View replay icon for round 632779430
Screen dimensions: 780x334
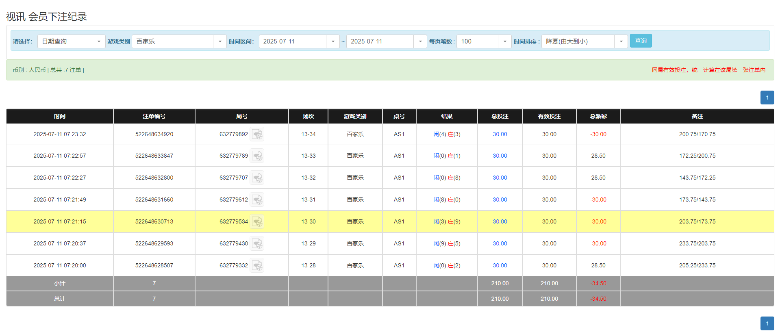click(257, 244)
